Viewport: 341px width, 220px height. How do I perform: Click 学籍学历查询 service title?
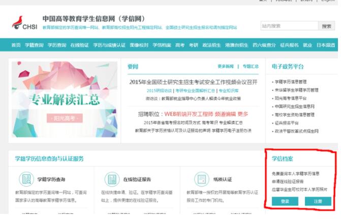coord(51,179)
